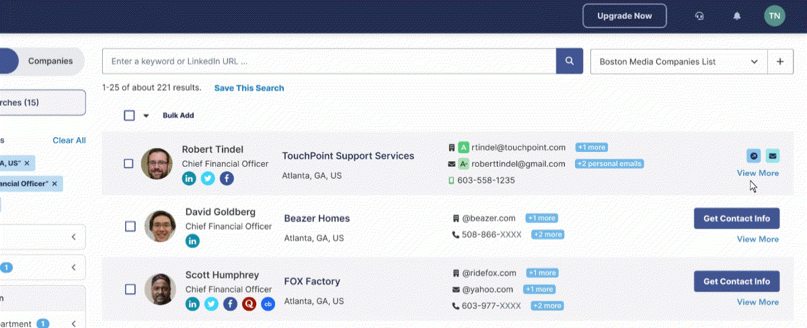The height and width of the screenshot is (328, 807).
Task: View more for David Goldberg
Action: tap(758, 239)
